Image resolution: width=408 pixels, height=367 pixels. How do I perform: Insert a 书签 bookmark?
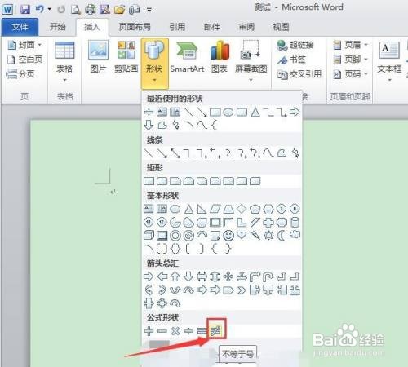291,60
